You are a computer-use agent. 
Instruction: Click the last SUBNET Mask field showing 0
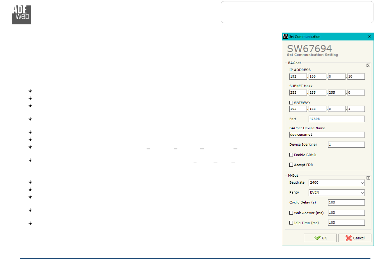(x=356, y=92)
